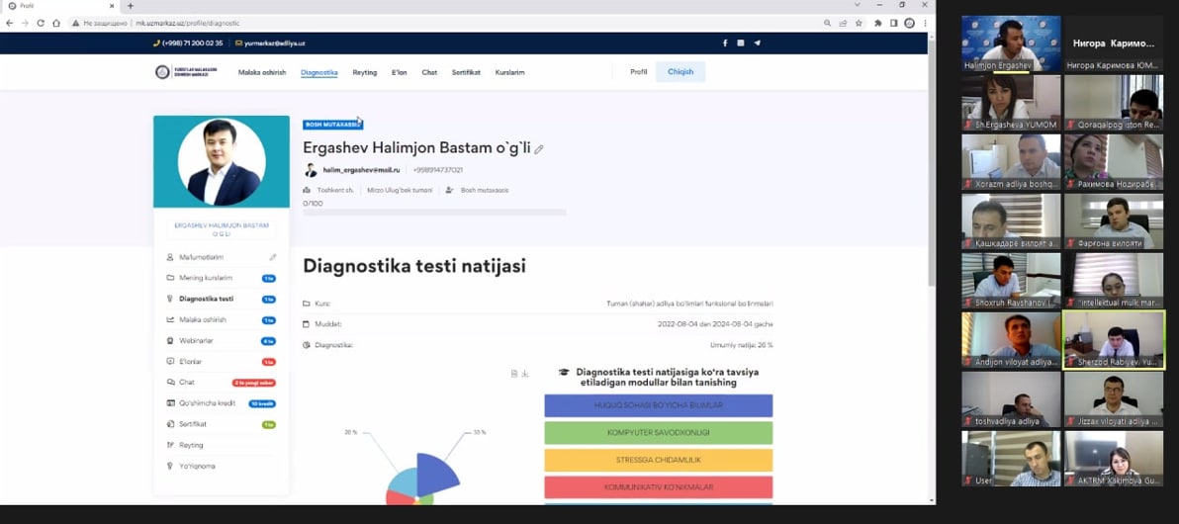
Task: Select the yellow Stressga chidamlilik module
Action: [658, 460]
